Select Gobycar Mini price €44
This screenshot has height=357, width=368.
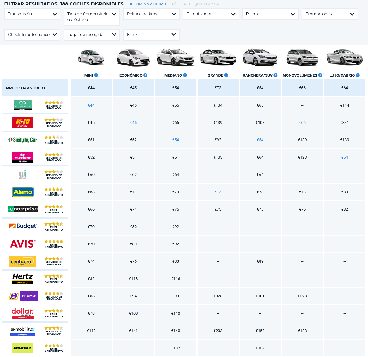coord(91,105)
